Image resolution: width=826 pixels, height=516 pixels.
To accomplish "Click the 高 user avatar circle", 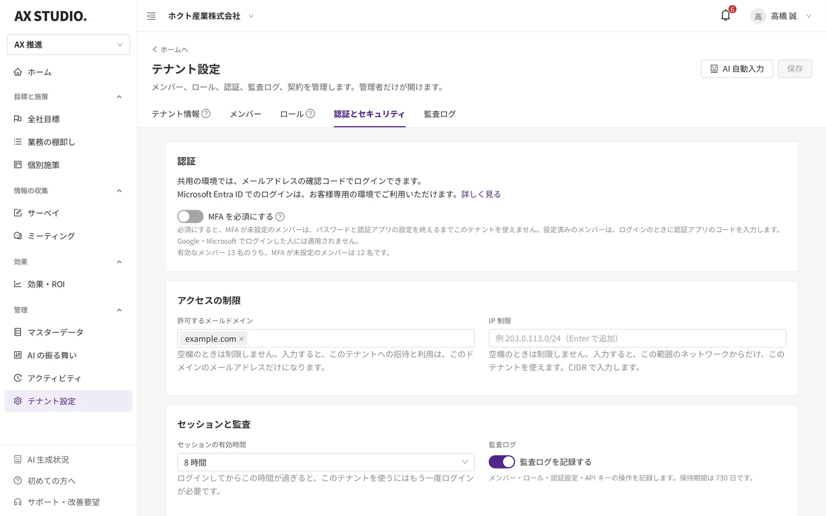I will tap(758, 16).
